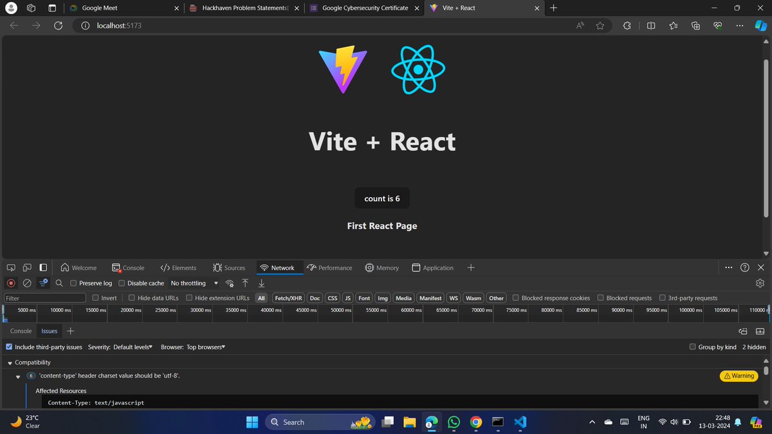Collapse the Compatibility issues group

tap(10, 363)
